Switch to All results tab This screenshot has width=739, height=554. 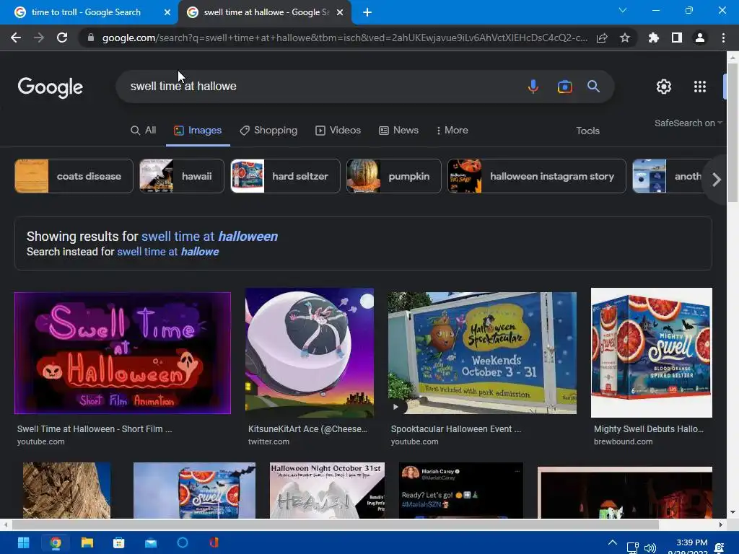point(144,130)
